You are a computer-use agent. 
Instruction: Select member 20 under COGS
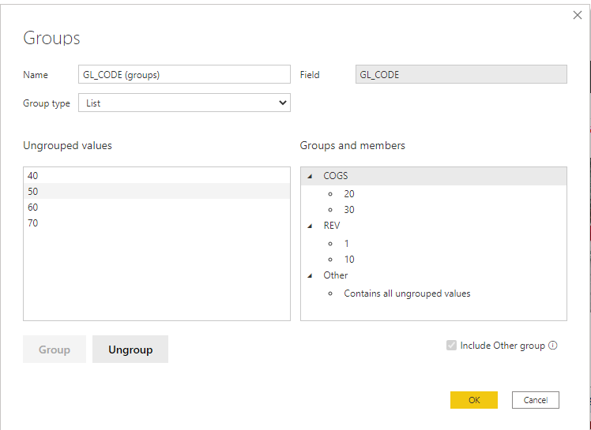(434, 194)
